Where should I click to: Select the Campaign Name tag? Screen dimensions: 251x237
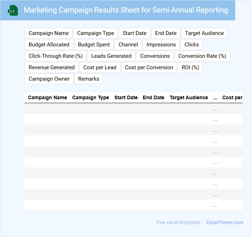(49, 33)
